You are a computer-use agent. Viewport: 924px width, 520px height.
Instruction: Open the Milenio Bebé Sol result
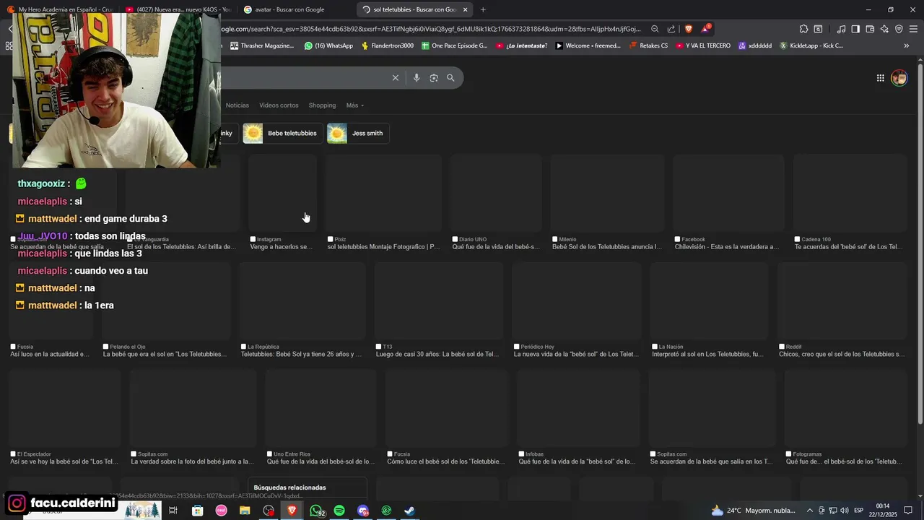pyautogui.click(x=607, y=202)
